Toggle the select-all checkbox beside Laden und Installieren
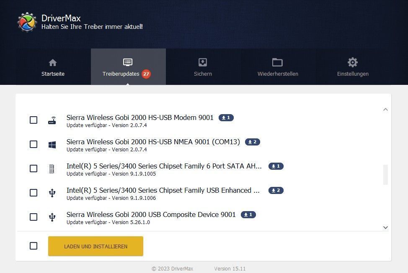 click(x=34, y=246)
